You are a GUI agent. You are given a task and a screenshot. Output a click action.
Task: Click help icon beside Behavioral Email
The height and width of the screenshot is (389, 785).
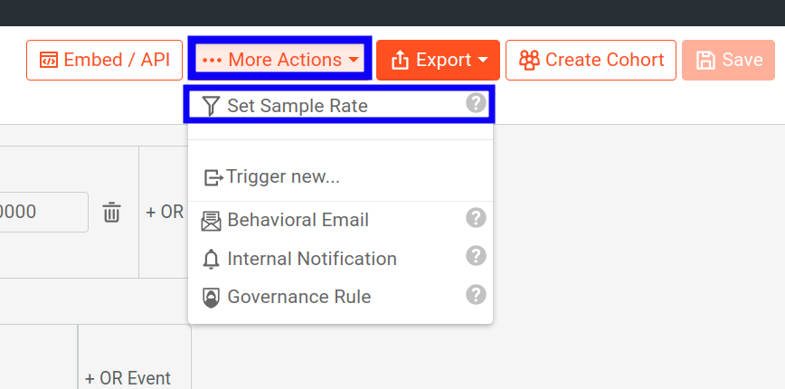coord(476,218)
